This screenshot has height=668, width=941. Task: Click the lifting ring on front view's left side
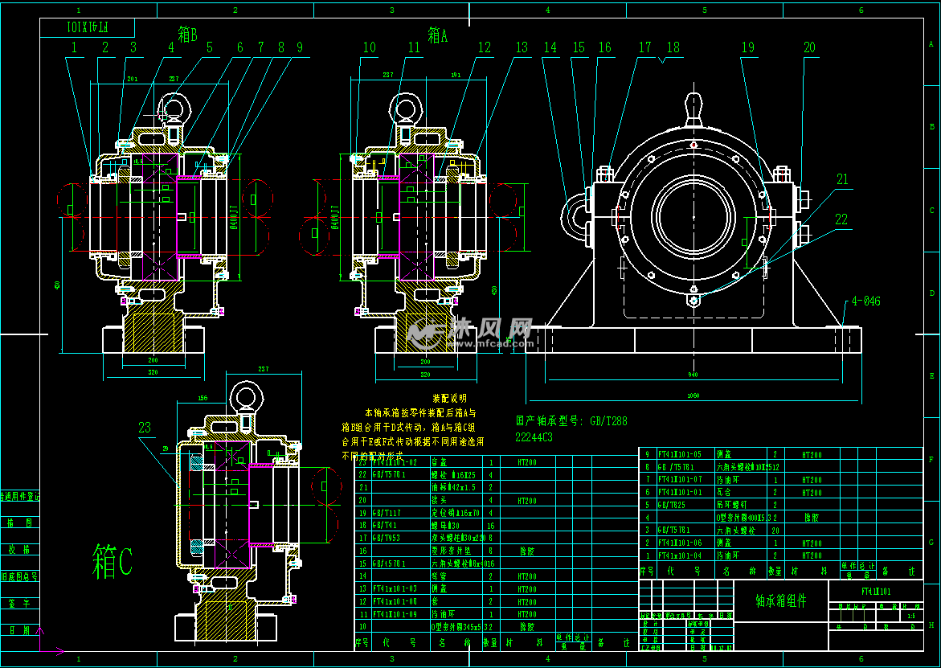[x=572, y=211]
